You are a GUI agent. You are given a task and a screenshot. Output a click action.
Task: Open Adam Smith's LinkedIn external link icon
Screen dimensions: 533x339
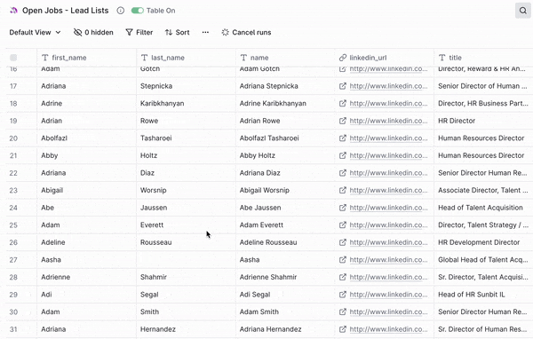click(343, 311)
